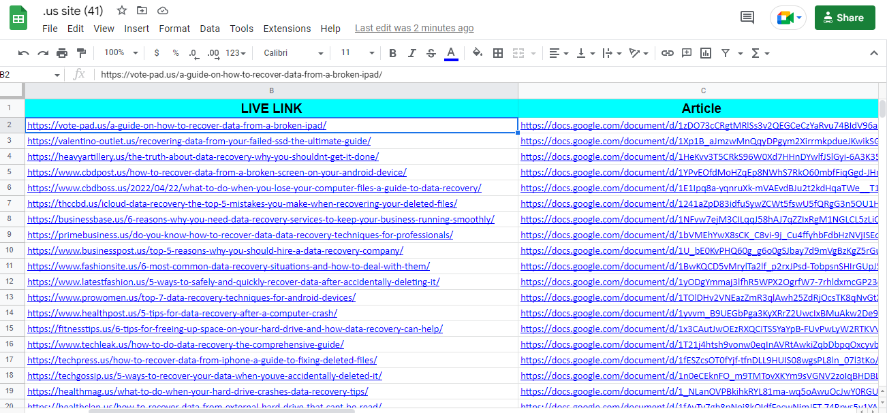Click the Insert comment icon

(687, 52)
